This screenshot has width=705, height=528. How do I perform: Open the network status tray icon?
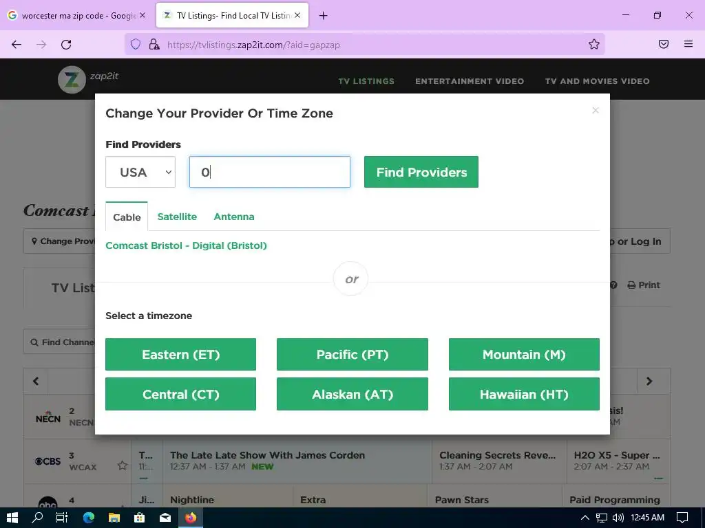pyautogui.click(x=602, y=518)
